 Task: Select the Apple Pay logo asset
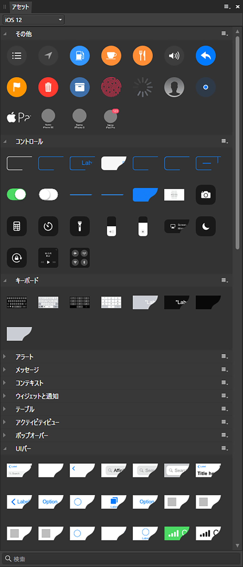point(19,118)
